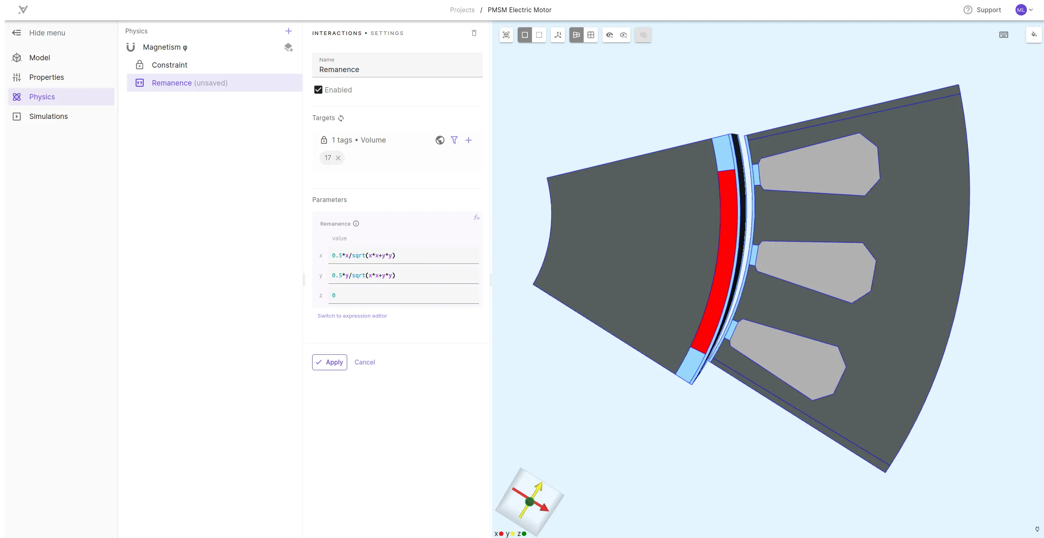Click the PMSM Electric Motor breadcrumb title
The image size is (1044, 538).
coord(519,10)
